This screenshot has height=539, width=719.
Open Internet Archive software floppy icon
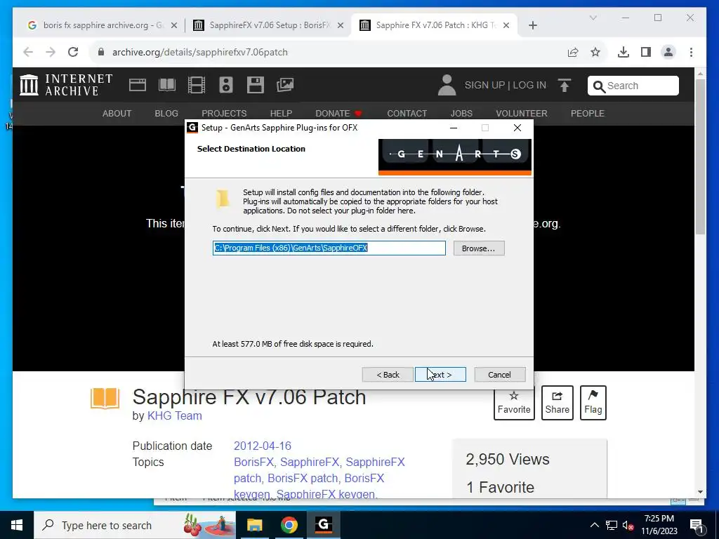pos(255,85)
